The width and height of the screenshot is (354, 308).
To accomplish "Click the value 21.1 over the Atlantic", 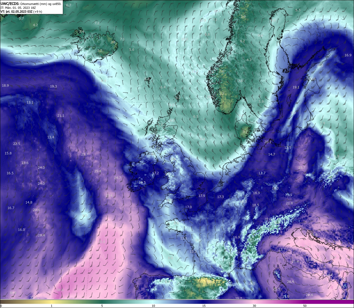I will pos(61,116).
